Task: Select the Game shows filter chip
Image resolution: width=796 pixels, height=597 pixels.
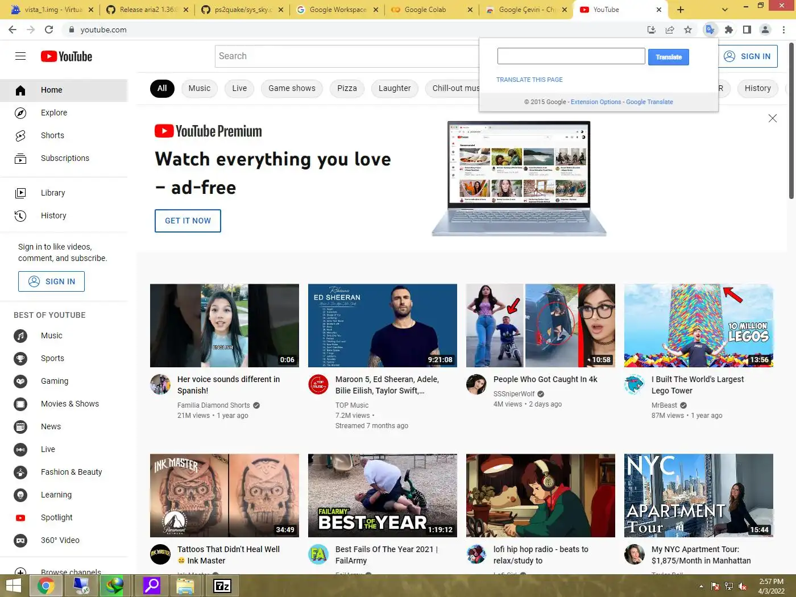Action: pyautogui.click(x=292, y=88)
